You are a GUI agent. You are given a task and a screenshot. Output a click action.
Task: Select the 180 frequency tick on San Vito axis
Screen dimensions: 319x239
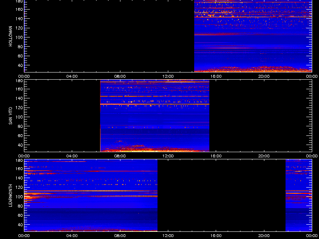click(20, 80)
